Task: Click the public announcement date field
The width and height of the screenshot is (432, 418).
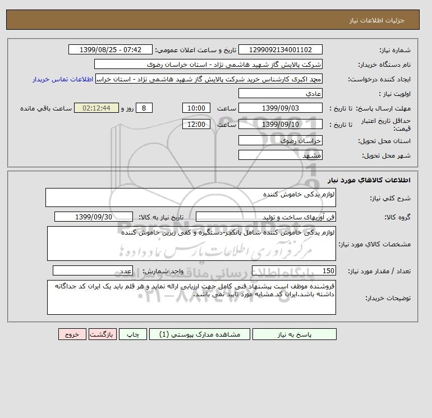Action: click(110, 49)
